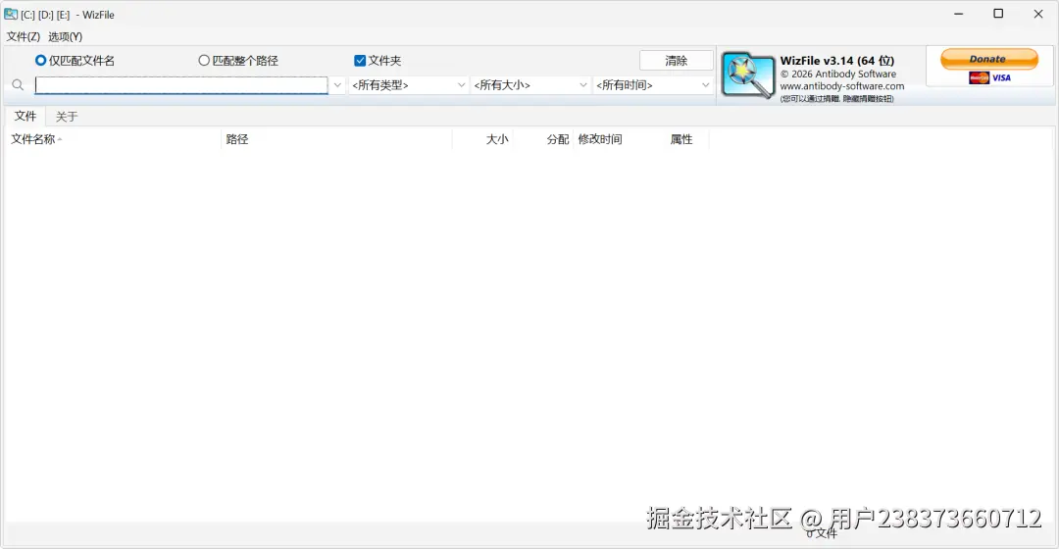The width and height of the screenshot is (1059, 549).
Task: Sort by the 分配 column header
Action: point(543,139)
